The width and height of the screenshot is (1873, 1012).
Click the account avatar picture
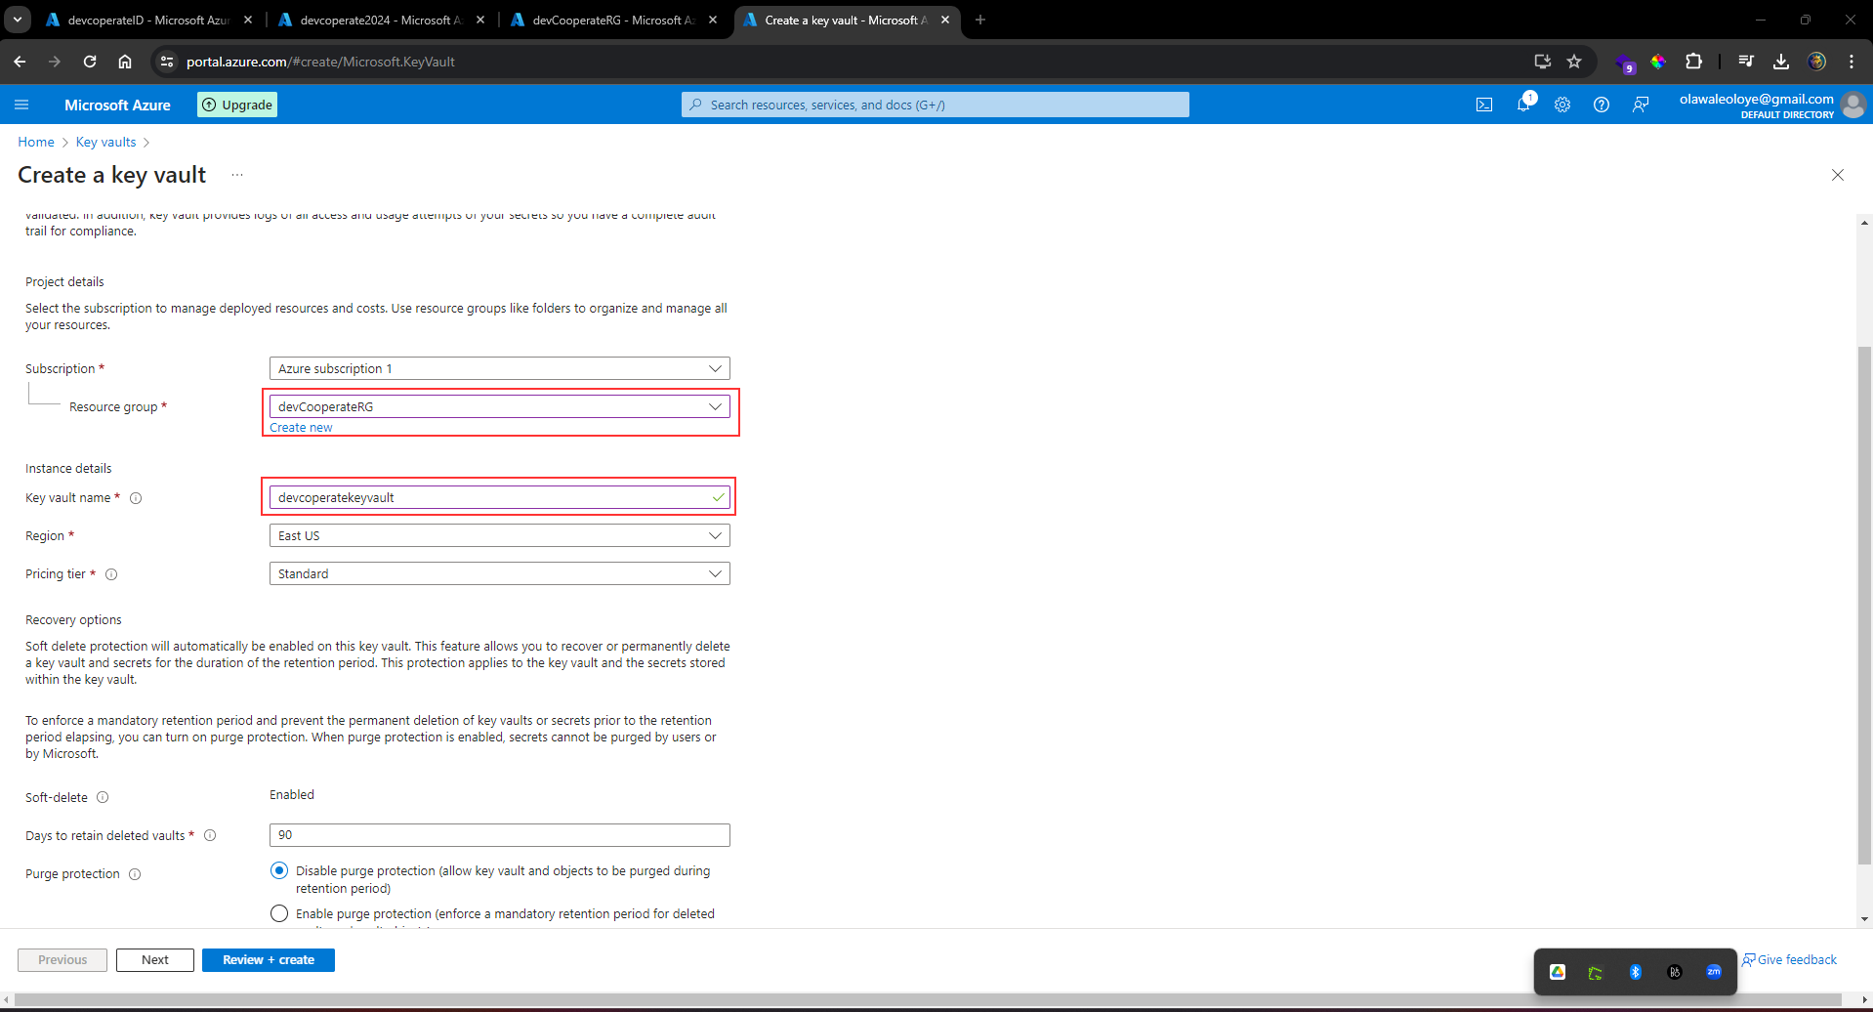pos(1852,105)
